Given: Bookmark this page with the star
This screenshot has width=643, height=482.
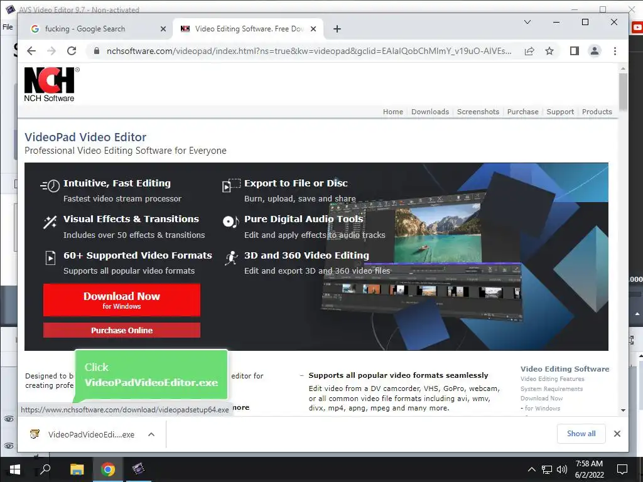Looking at the screenshot, I should pyautogui.click(x=549, y=51).
